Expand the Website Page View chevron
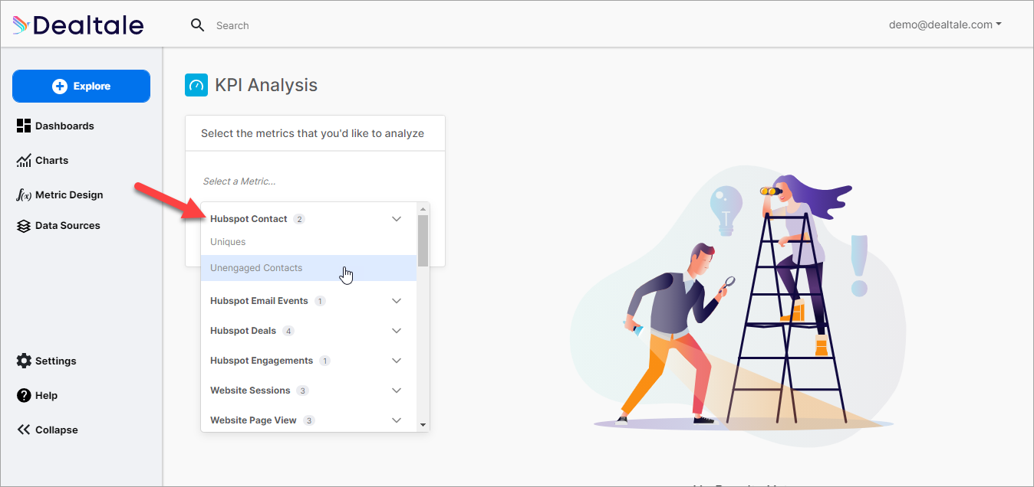The height and width of the screenshot is (487, 1034). point(397,420)
